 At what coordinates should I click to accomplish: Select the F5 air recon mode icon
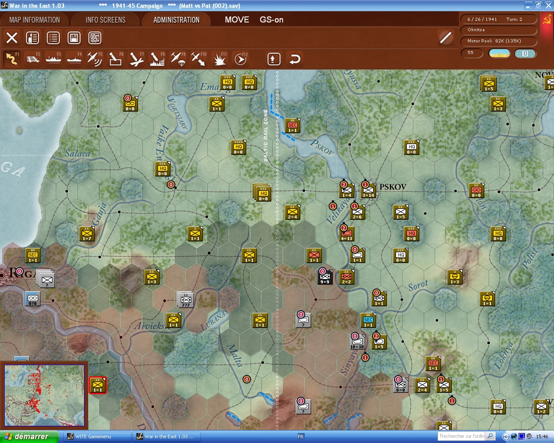(95, 59)
